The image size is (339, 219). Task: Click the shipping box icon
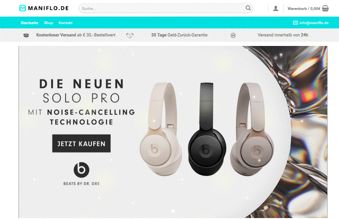(26, 35)
